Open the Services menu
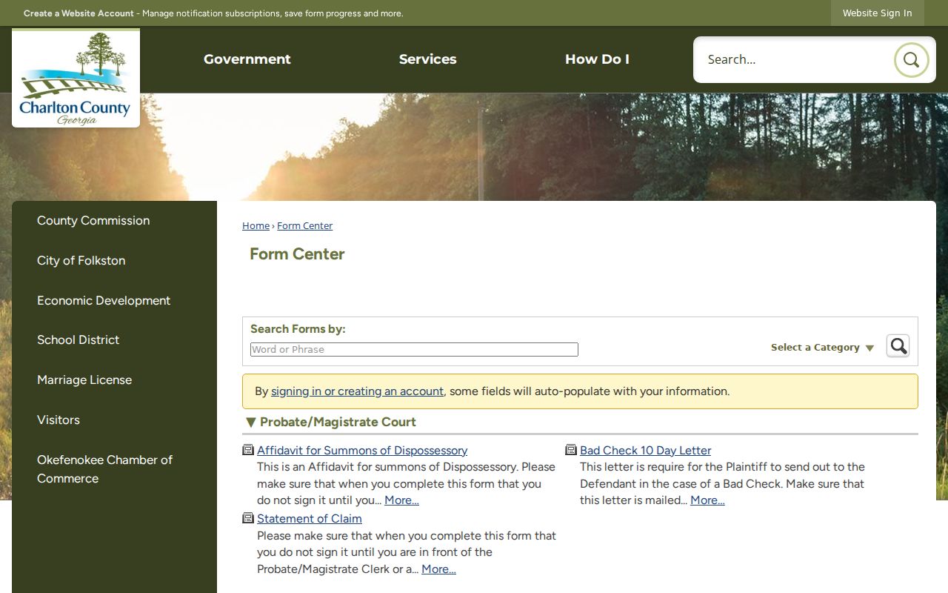This screenshot has height=593, width=948. (428, 59)
